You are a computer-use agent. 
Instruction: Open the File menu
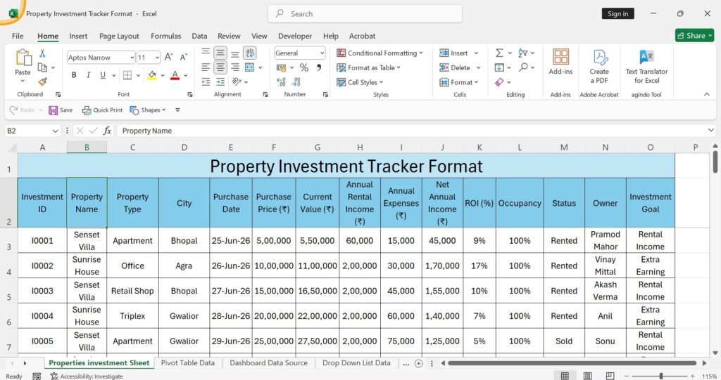click(18, 36)
